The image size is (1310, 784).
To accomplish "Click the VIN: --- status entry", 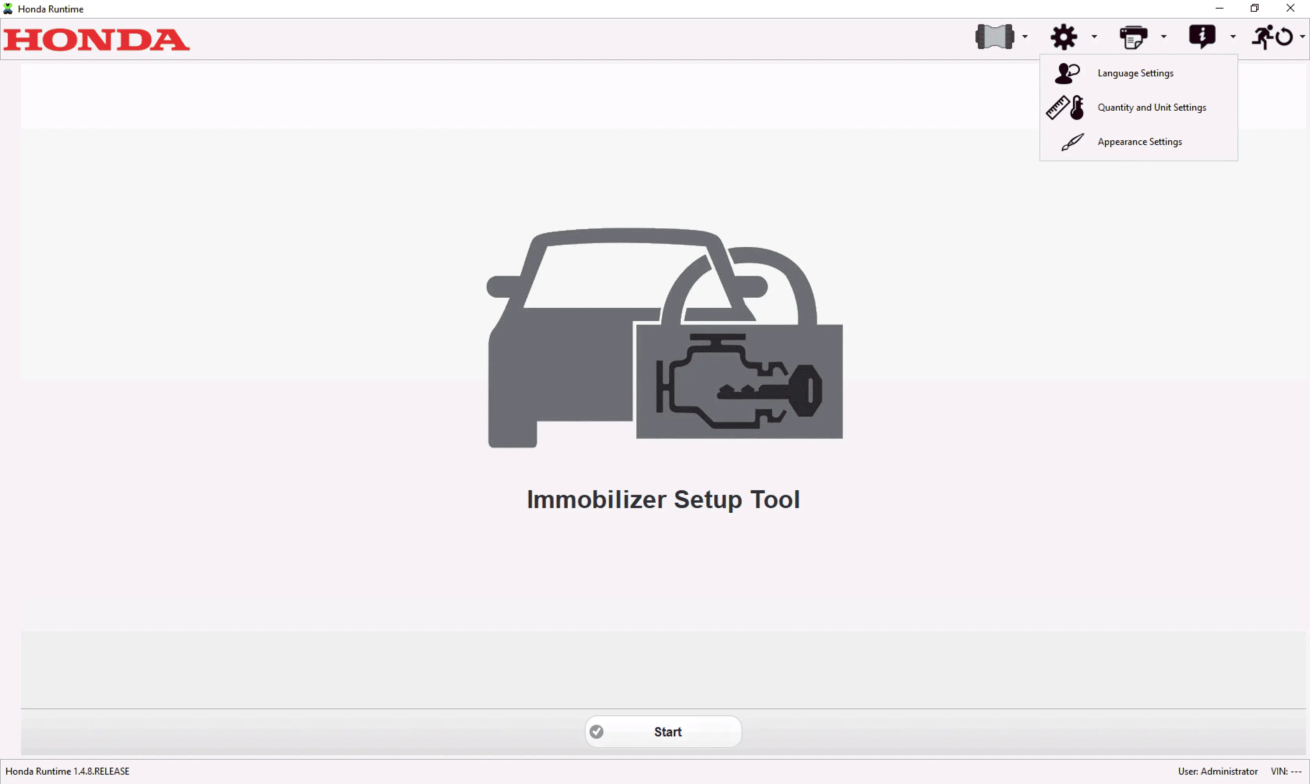I will click(x=1286, y=771).
